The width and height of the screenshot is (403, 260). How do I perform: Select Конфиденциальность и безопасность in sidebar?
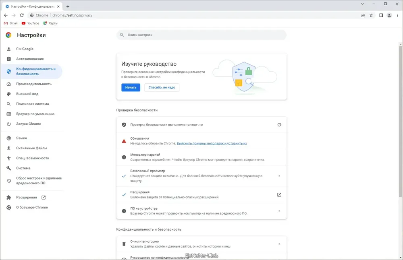tap(31, 71)
